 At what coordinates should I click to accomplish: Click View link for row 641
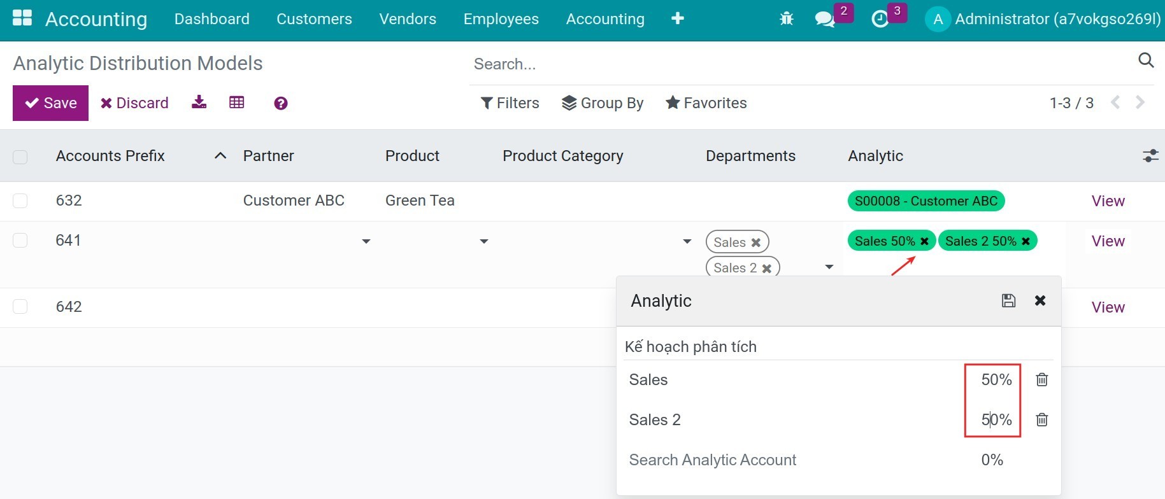point(1108,241)
